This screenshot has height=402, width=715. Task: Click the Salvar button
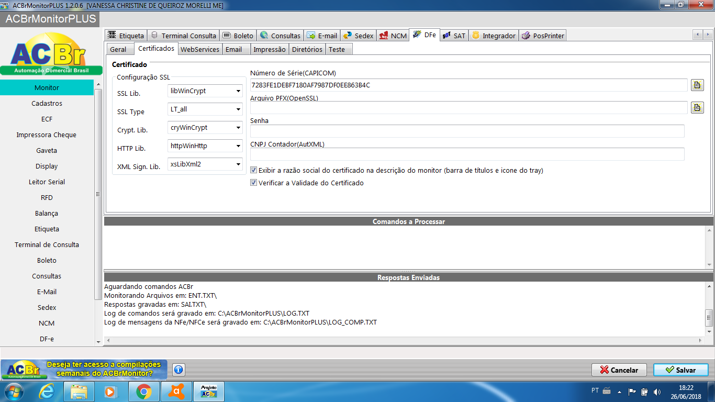[680, 370]
